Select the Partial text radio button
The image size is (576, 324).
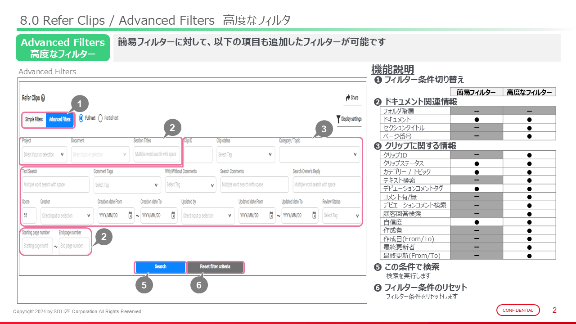pos(100,118)
